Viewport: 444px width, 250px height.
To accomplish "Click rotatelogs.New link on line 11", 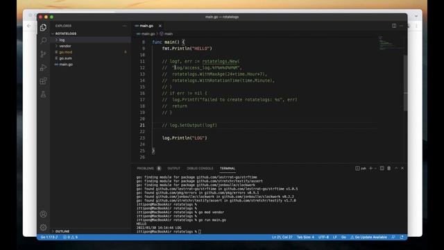I will tap(220, 61).
